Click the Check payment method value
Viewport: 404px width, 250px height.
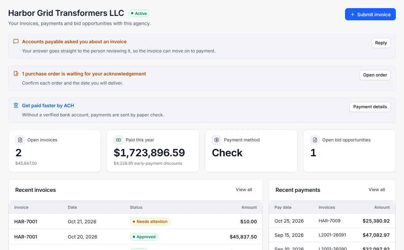(227, 153)
